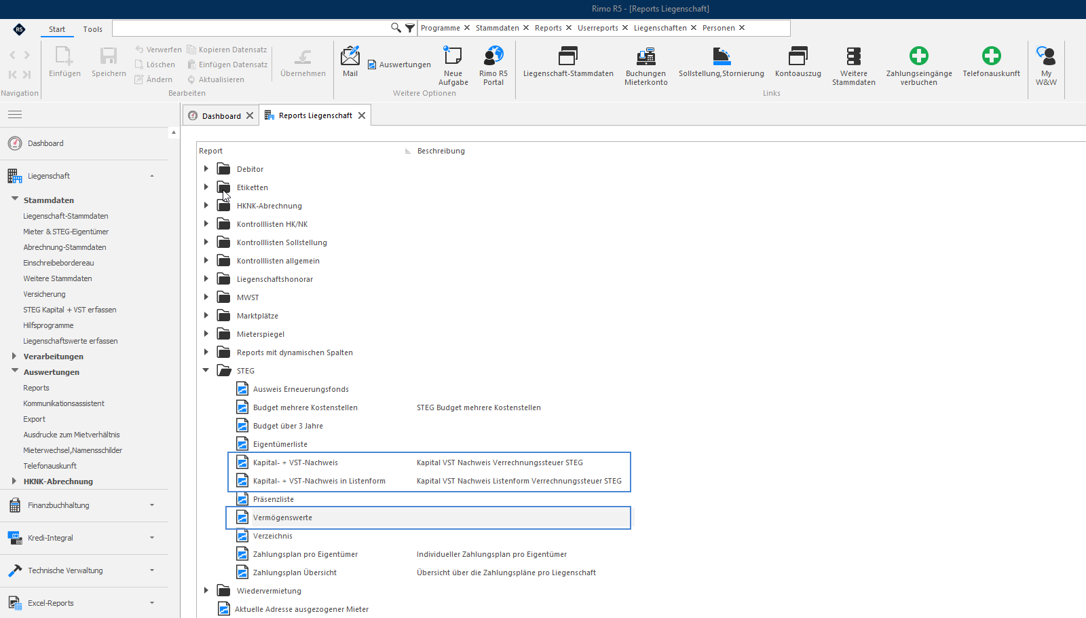Expand the Verarbeitungen sidebar section
This screenshot has height=618, width=1086.
(x=14, y=356)
